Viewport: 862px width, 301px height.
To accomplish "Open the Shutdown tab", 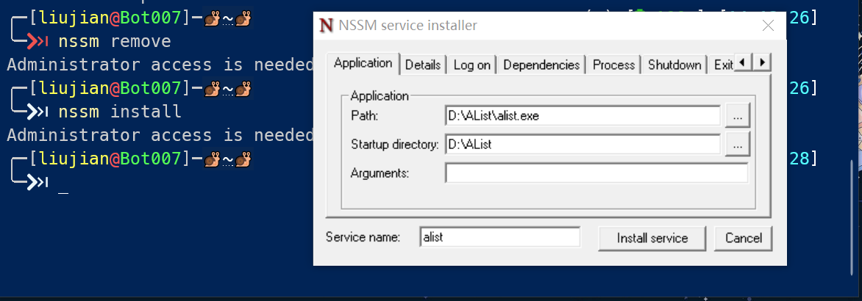I will tap(674, 65).
